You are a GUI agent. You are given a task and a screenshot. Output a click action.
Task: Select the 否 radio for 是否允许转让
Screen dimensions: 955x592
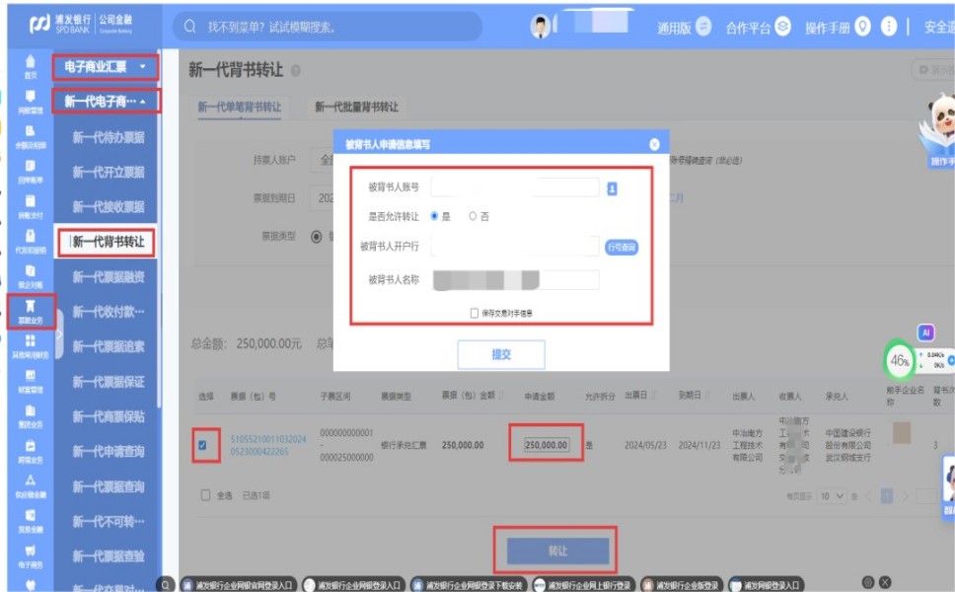coord(474,216)
